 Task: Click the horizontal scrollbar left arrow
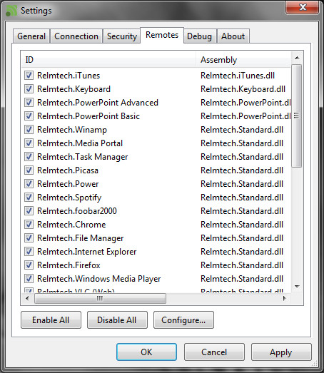[27, 298]
